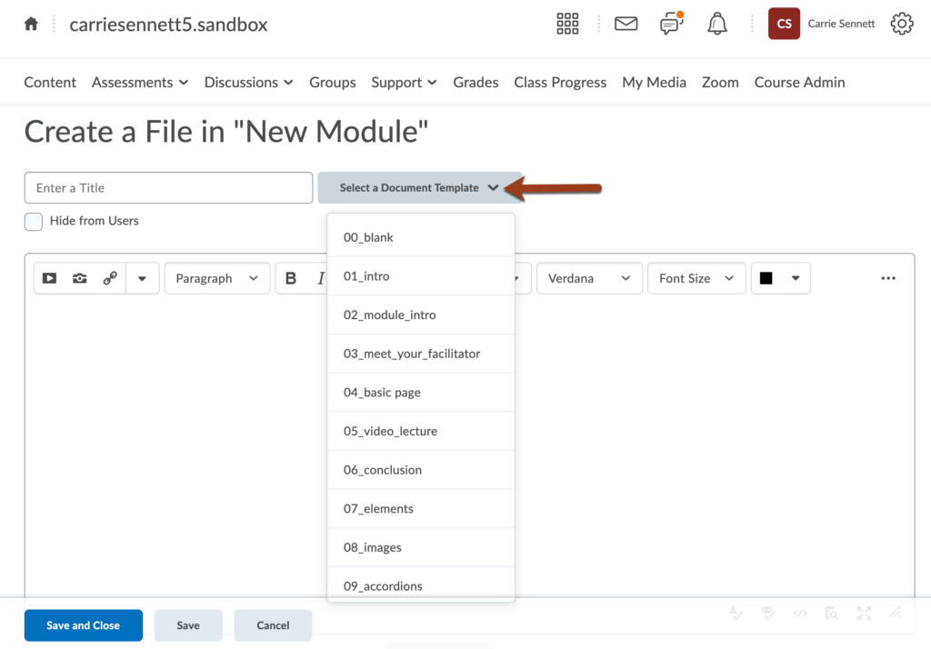Open the preview icon
Image resolution: width=931 pixels, height=649 pixels.
pyautogui.click(x=831, y=614)
